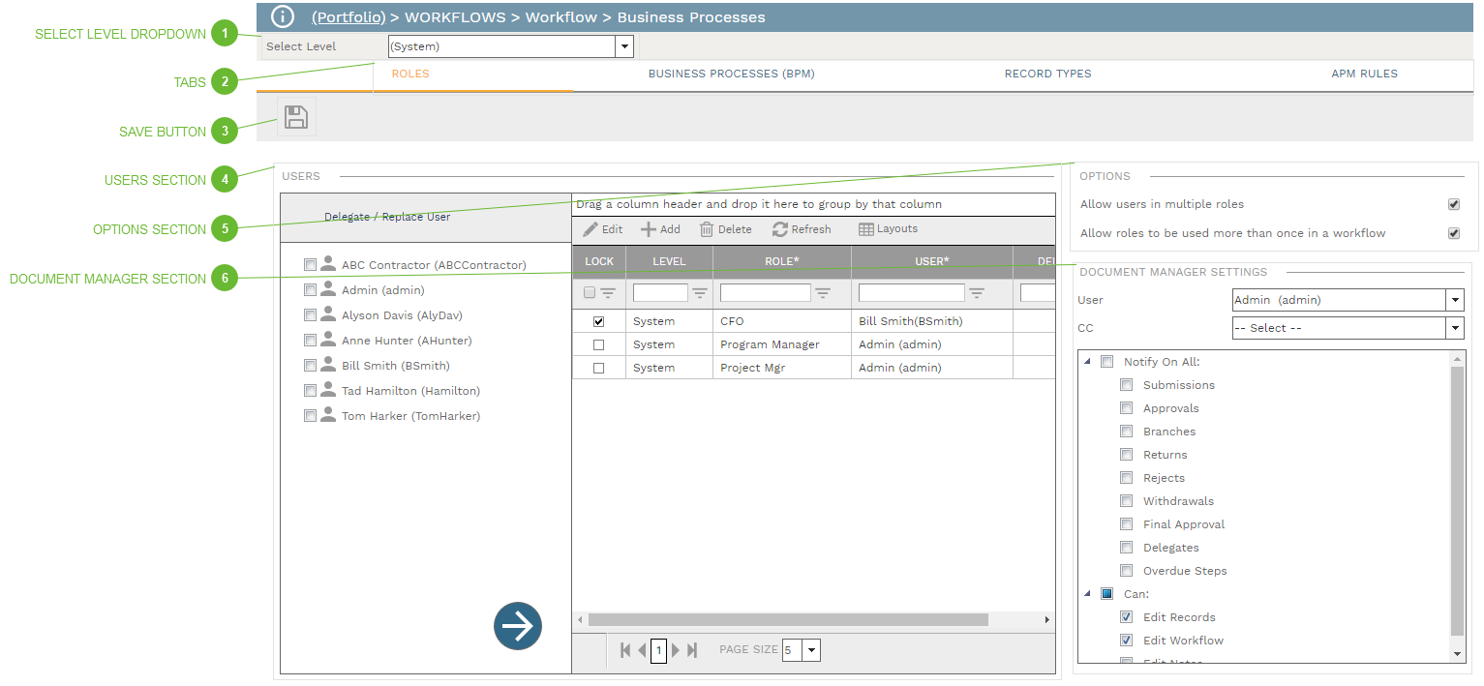Click the horizontal scrollbar of the roles grid
This screenshot has width=1484, height=686.
pyautogui.click(x=787, y=619)
